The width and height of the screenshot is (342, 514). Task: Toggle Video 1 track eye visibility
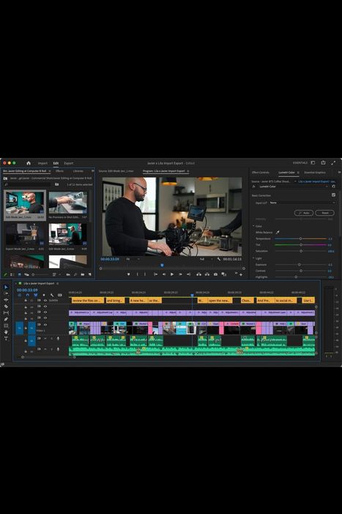coord(45,325)
